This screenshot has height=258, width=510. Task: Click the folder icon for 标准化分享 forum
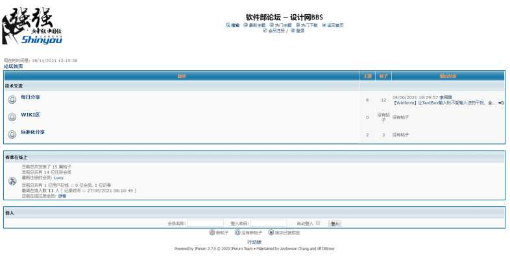pyautogui.click(x=12, y=134)
